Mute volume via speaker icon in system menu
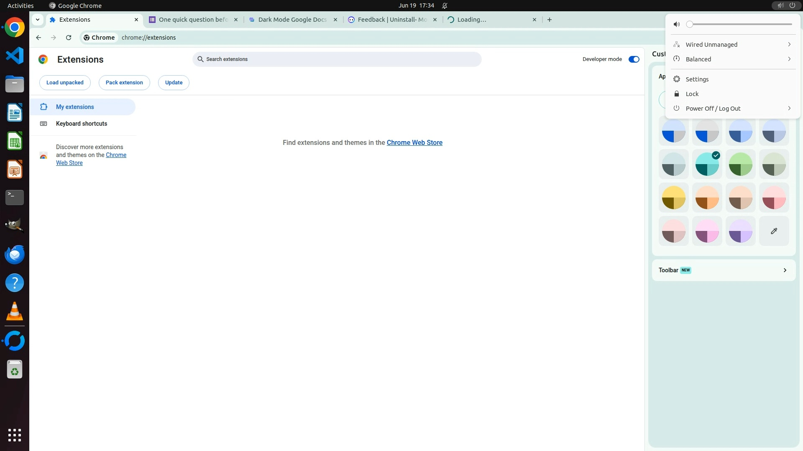This screenshot has width=803, height=451. tap(677, 24)
